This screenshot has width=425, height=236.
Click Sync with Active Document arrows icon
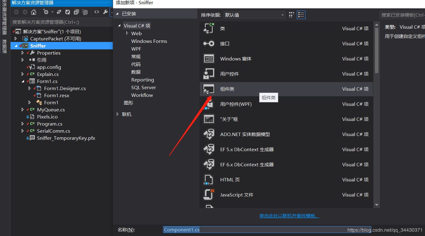tap(59, 12)
